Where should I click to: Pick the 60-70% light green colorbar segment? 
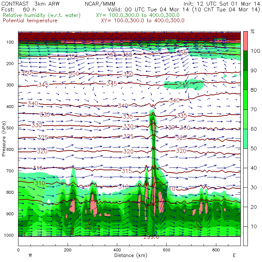point(245,119)
